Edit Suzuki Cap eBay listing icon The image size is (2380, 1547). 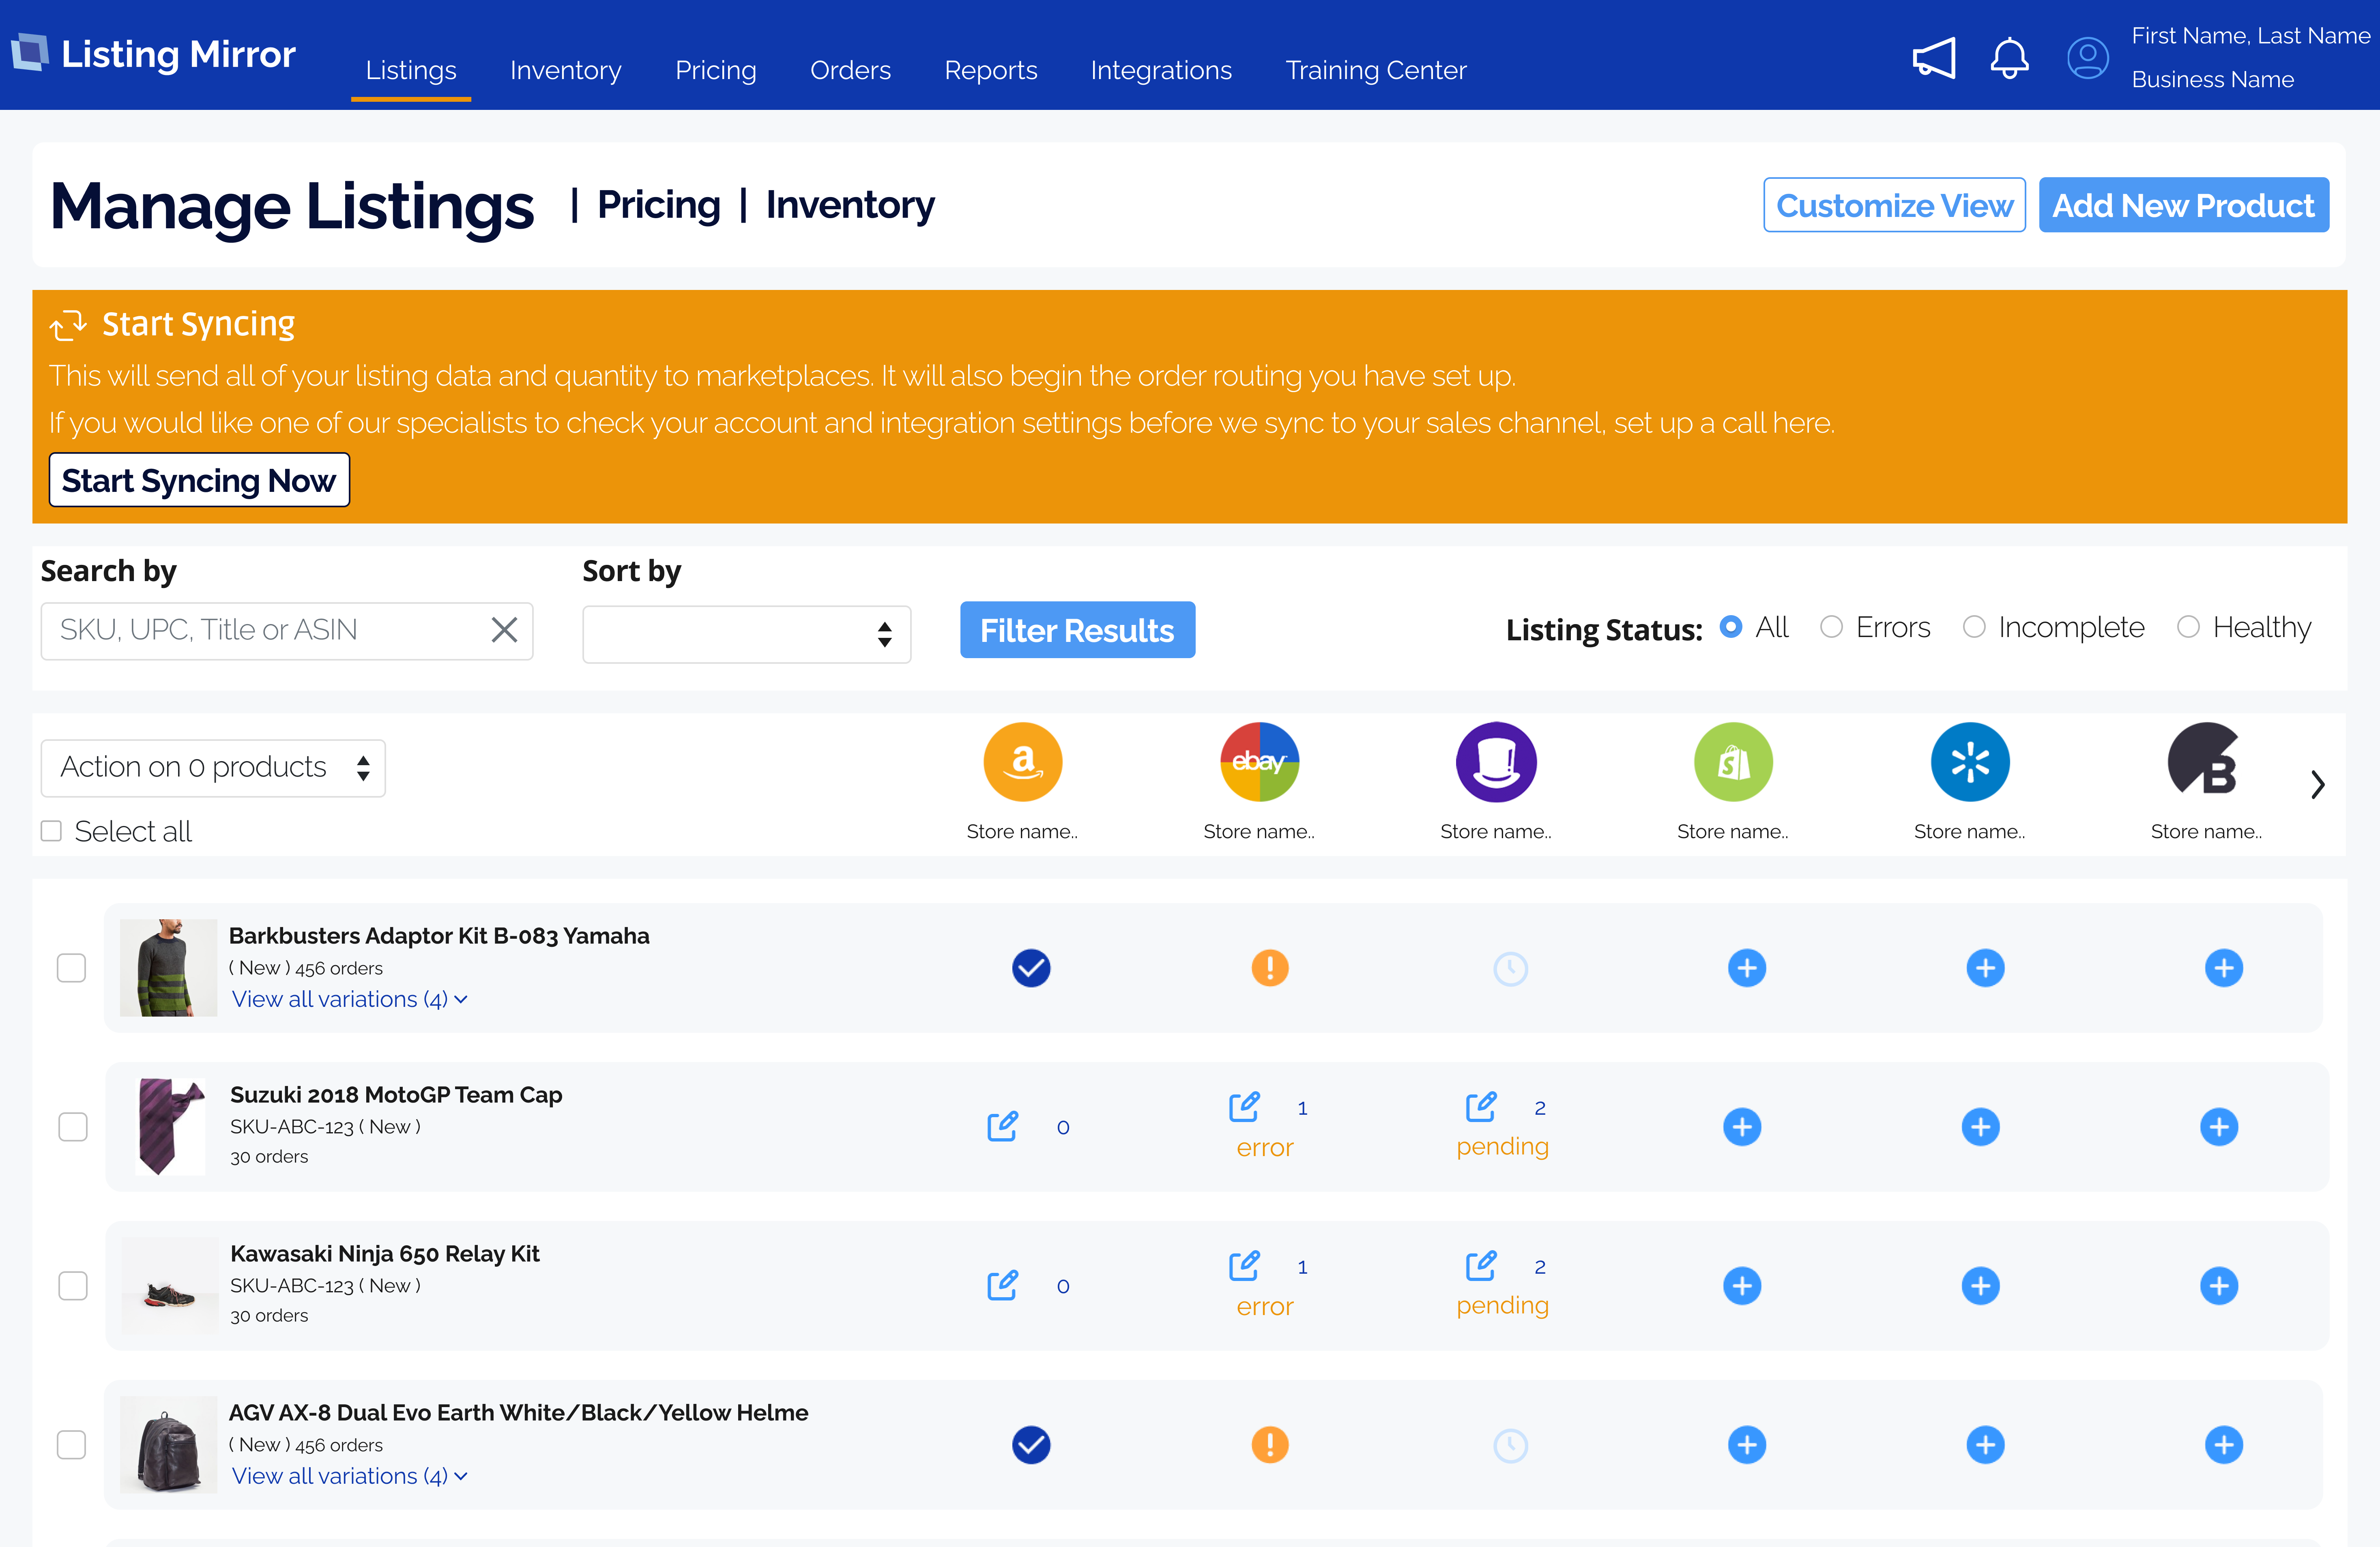[1244, 1107]
